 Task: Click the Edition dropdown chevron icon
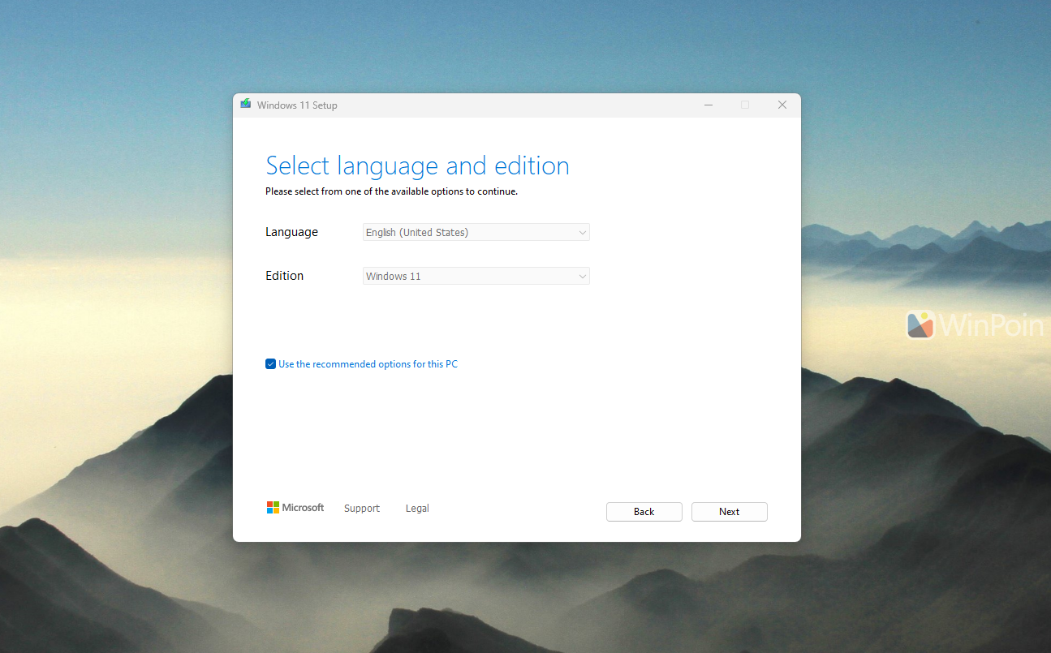pos(582,276)
